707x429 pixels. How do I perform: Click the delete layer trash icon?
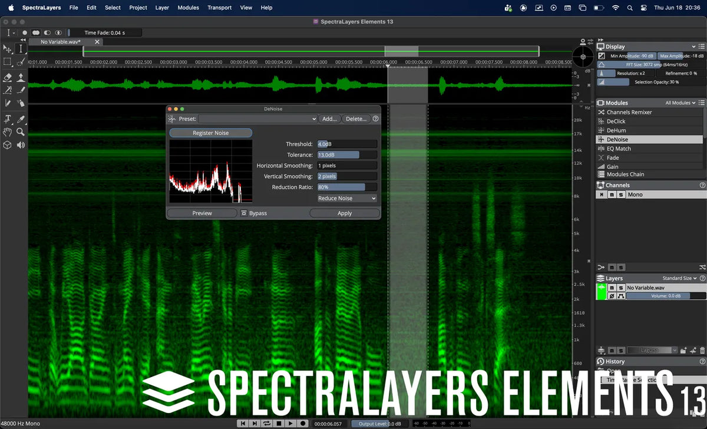point(702,351)
